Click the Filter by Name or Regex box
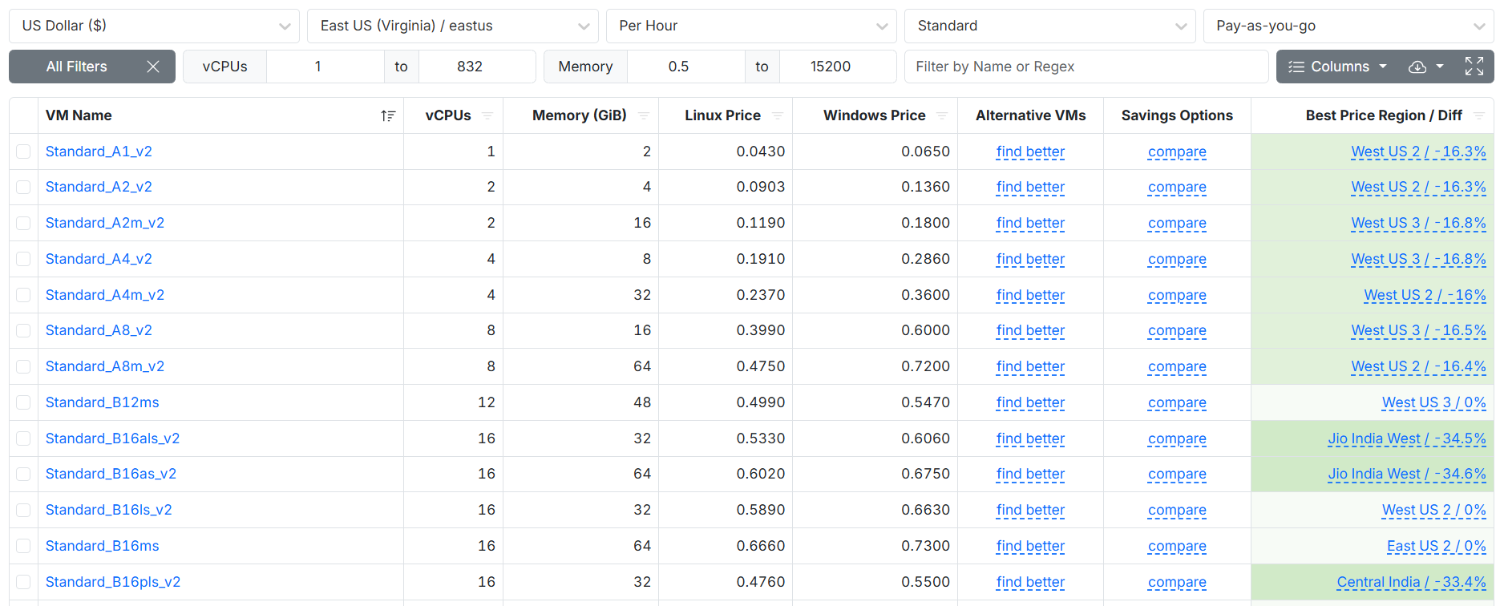Image resolution: width=1500 pixels, height=606 pixels. [1086, 67]
